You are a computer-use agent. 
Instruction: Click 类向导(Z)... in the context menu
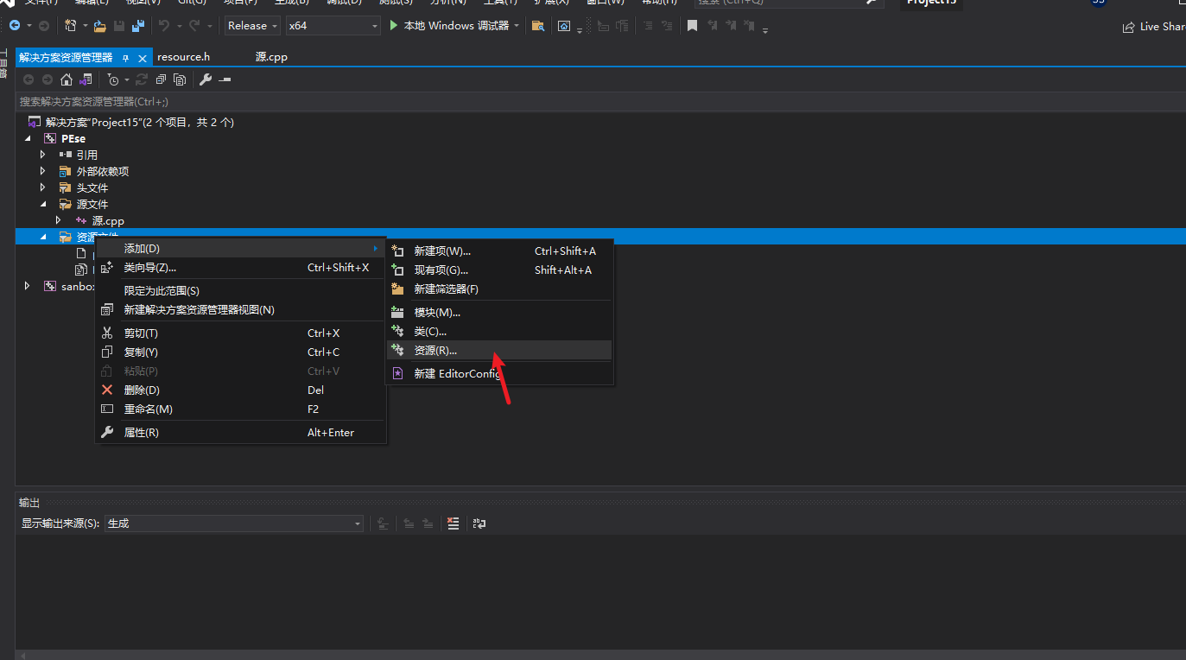click(240, 268)
